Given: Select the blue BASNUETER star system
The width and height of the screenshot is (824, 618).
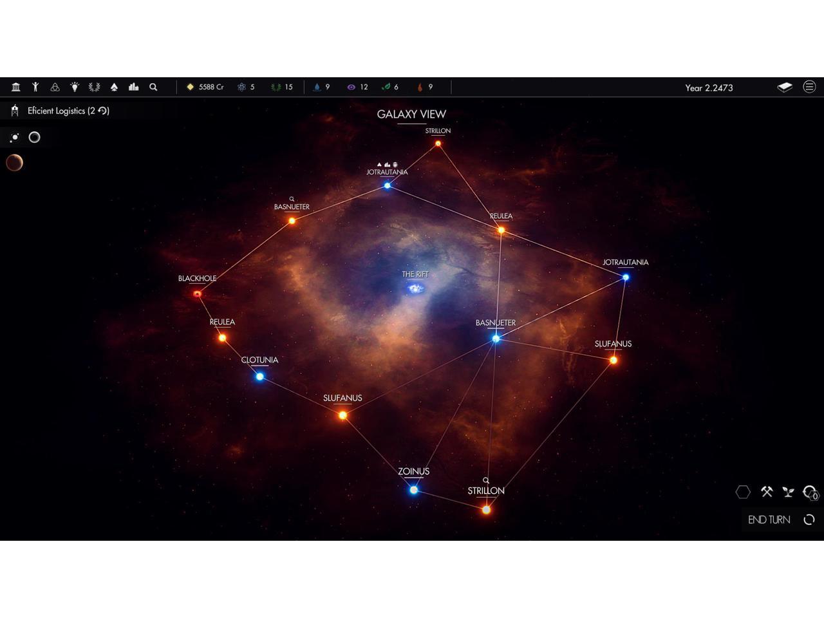Looking at the screenshot, I should pyautogui.click(x=496, y=339).
